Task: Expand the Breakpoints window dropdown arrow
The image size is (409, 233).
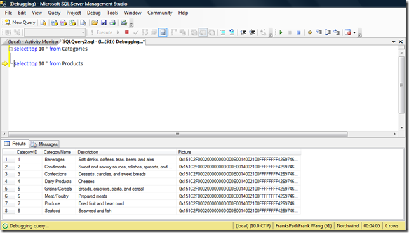Action: click(354, 32)
